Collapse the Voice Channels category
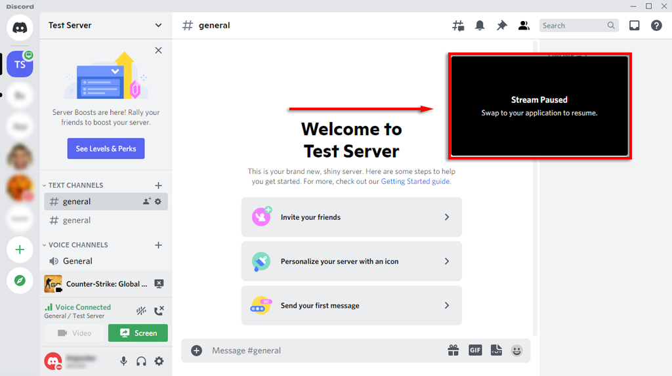This screenshot has height=376, width=672. (78, 245)
